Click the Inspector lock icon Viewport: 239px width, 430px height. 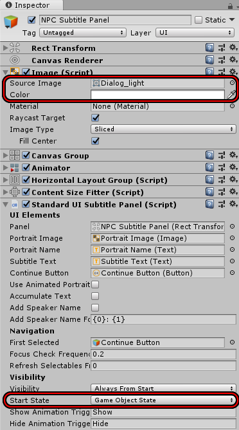pos(230,6)
